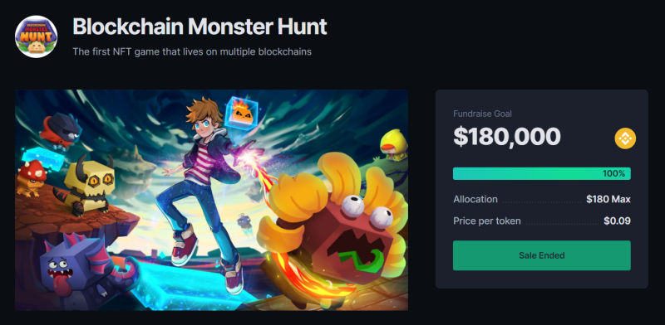Click the Allocation label text
This screenshot has height=325, width=665.
point(475,199)
